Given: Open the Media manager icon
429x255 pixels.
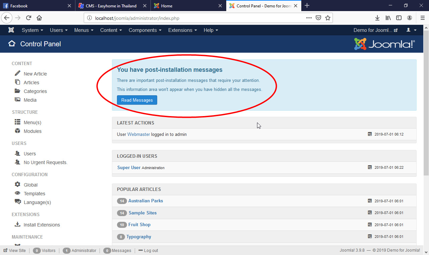Looking at the screenshot, I should (18, 100).
